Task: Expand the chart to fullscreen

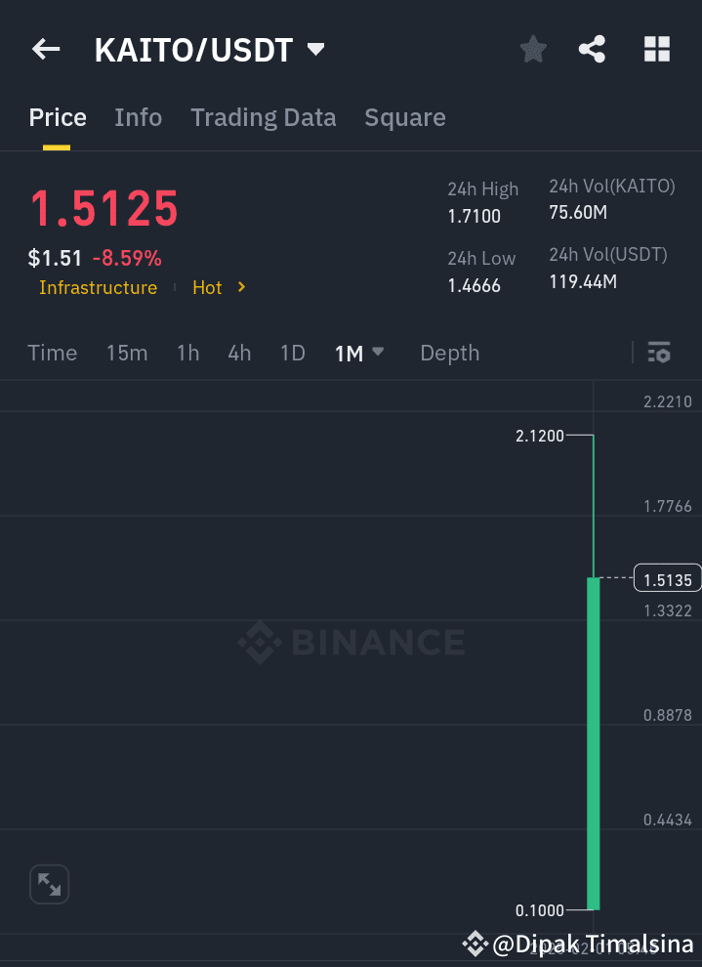Action: pyautogui.click(x=49, y=883)
